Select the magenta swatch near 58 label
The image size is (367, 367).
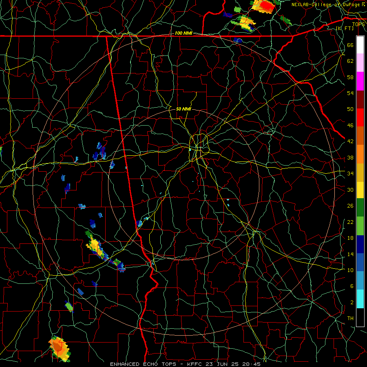point(360,81)
